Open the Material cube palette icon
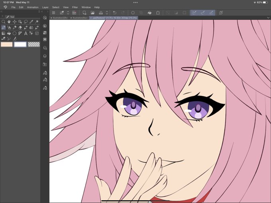This screenshot has width=271, height=203. pyautogui.click(x=45, y=48)
